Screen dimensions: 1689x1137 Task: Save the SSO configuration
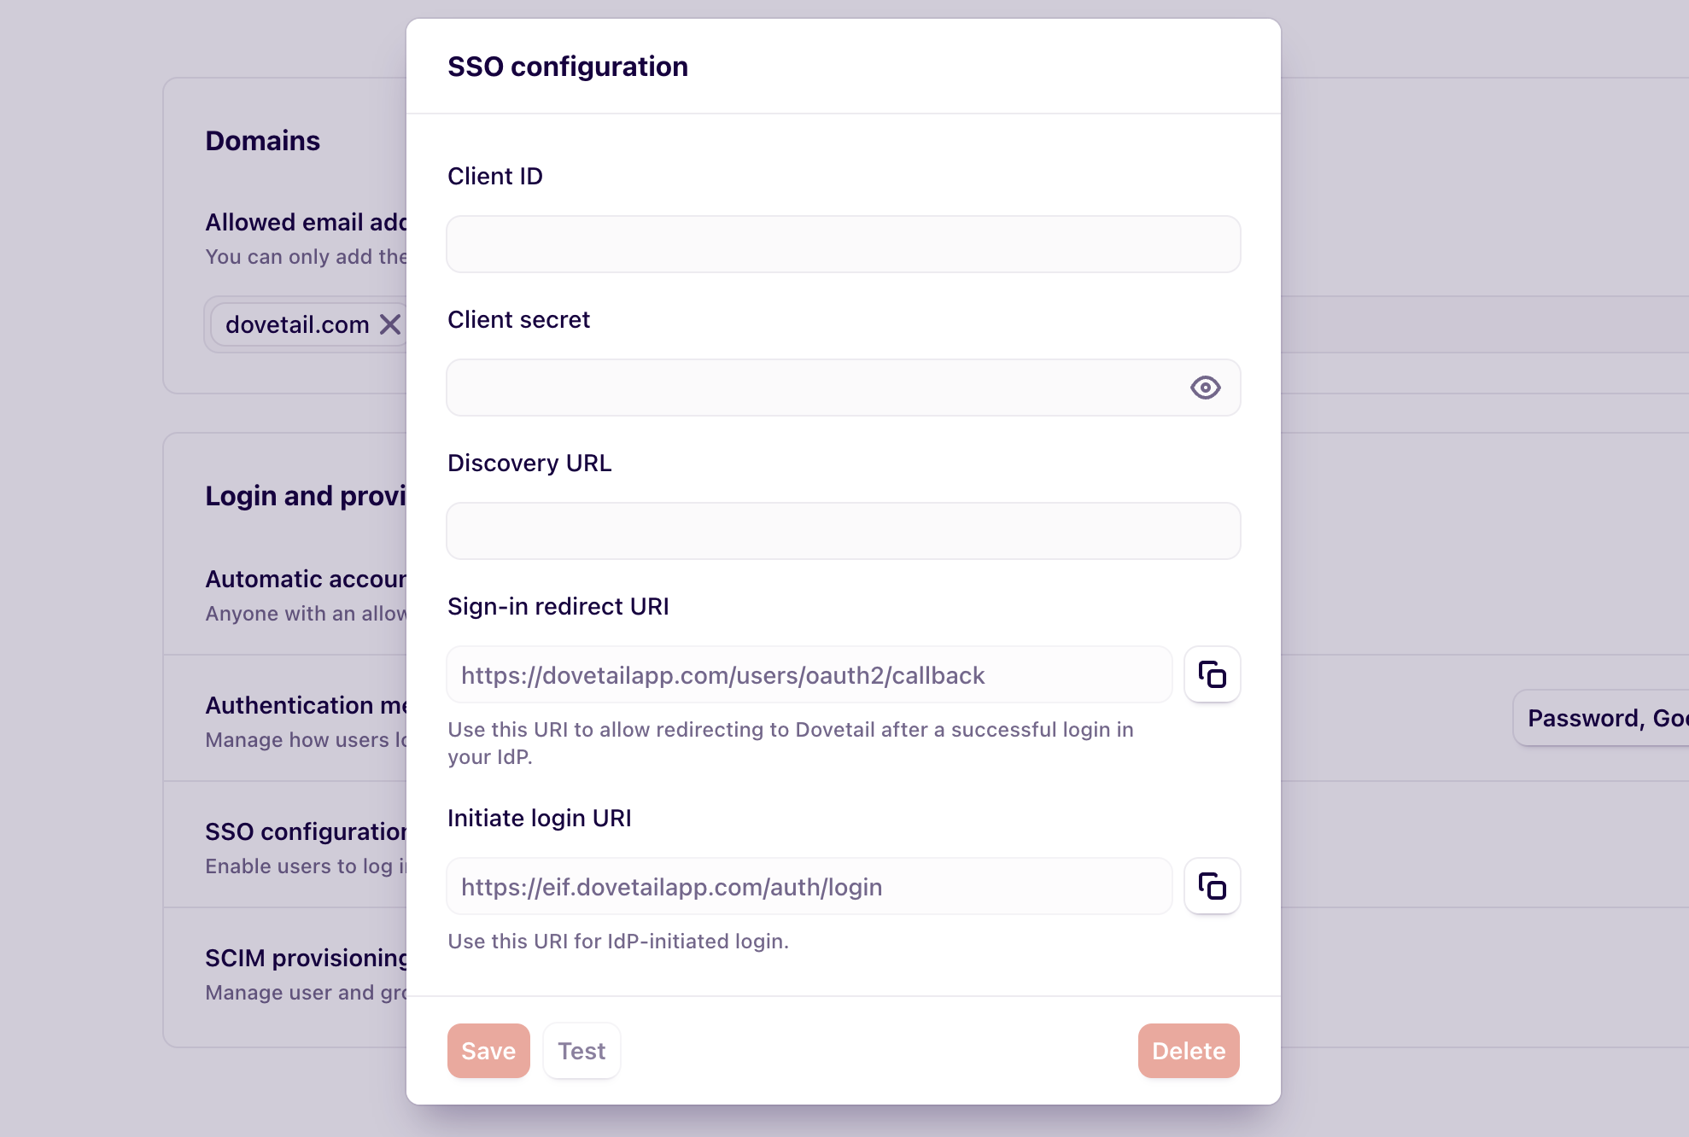pyautogui.click(x=488, y=1051)
